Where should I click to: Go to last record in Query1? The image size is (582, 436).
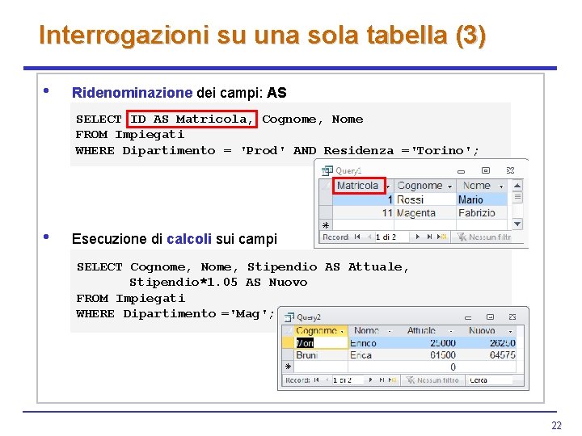429,237
